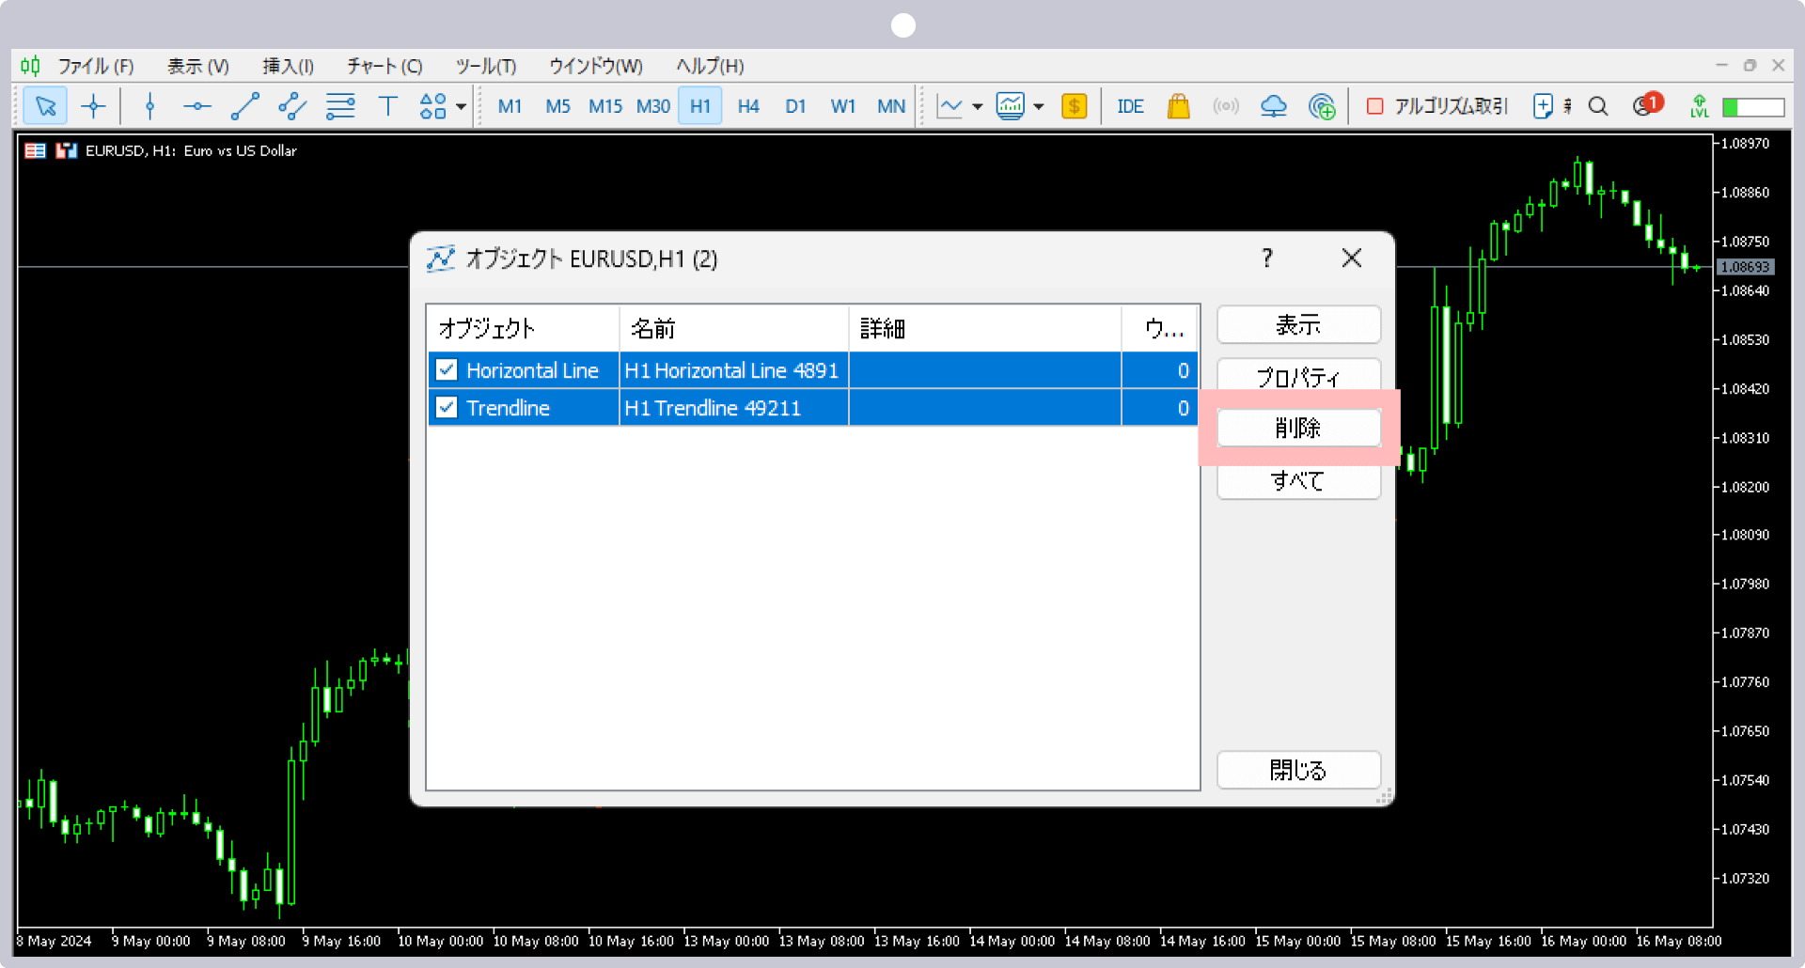Viewport: 1805px width, 968px height.
Task: Switch to the H4 timeframe
Action: pos(748,106)
